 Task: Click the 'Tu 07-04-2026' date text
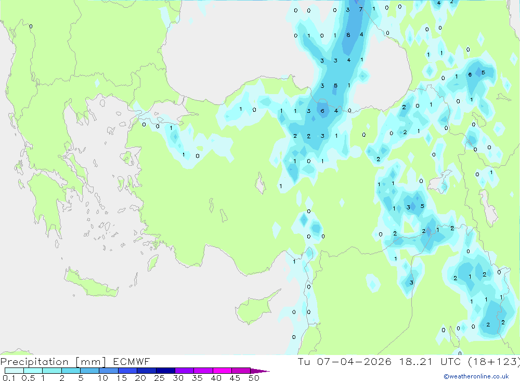click(345, 361)
